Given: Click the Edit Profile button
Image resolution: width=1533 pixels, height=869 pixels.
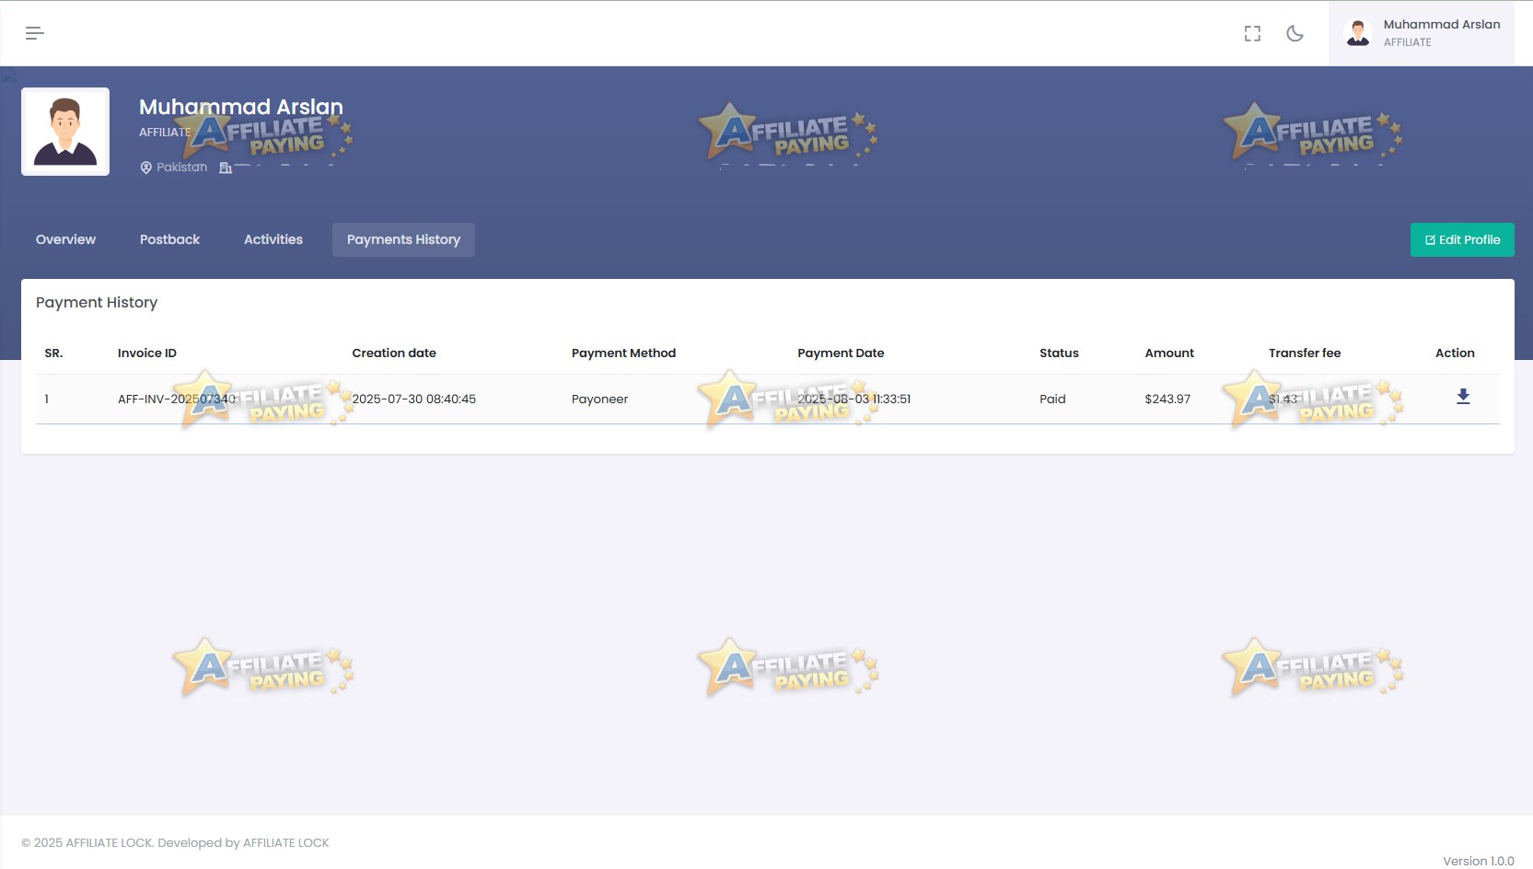Looking at the screenshot, I should tap(1462, 239).
